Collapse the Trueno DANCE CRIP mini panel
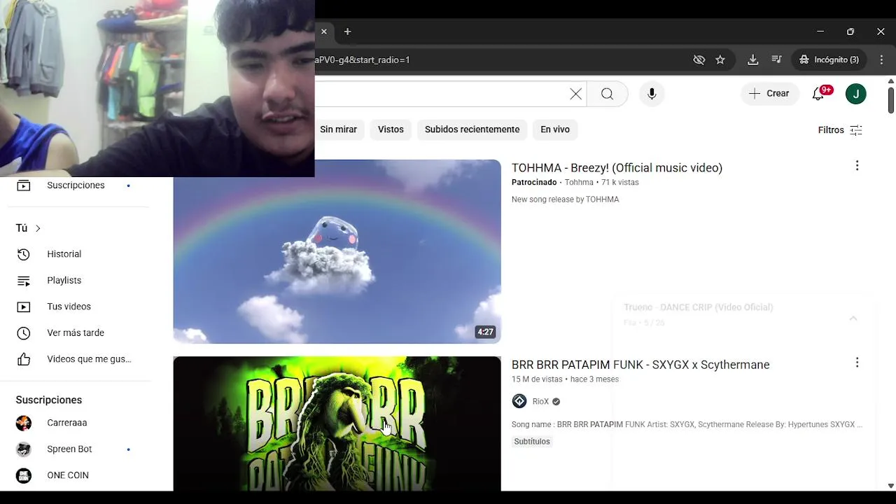 853,318
